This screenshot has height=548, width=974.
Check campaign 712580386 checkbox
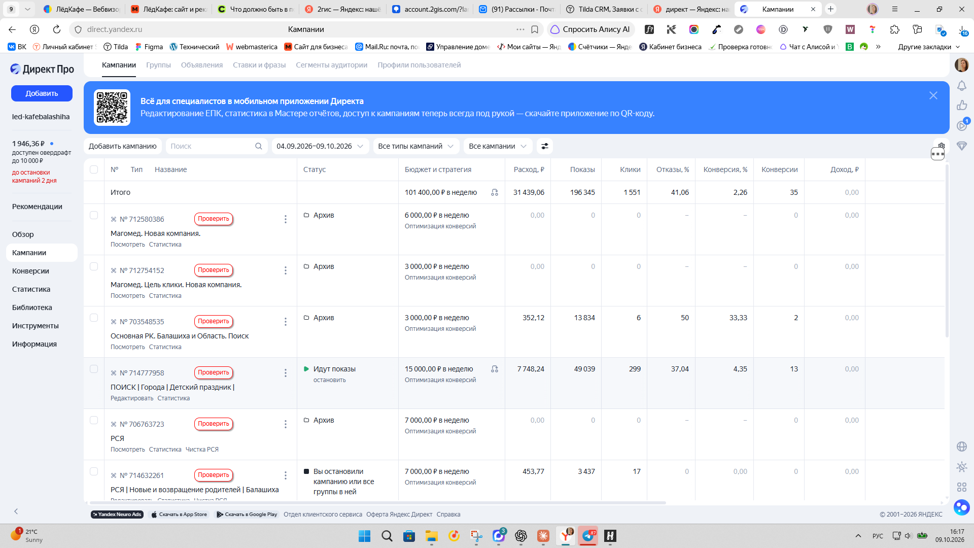pyautogui.click(x=94, y=215)
